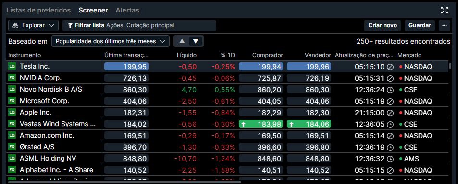Viewport: 458px width, 184px height.
Task: Click the Apple Inc. instrument name
Action: pos(36,113)
